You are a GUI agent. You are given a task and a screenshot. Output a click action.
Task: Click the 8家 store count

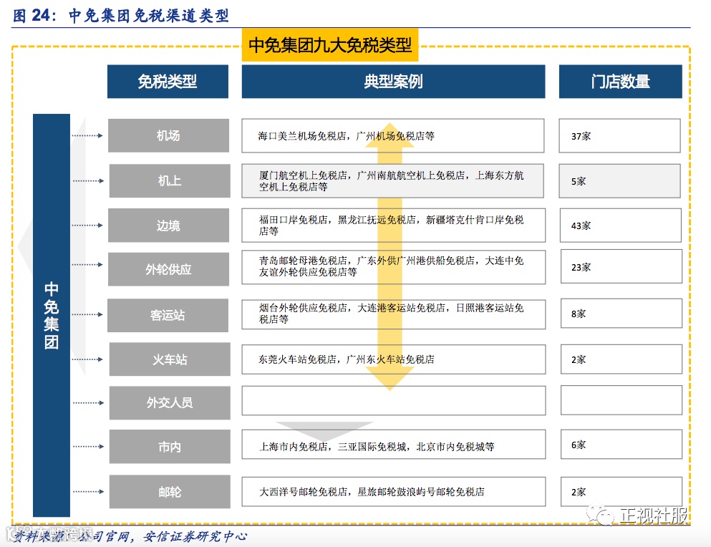click(x=579, y=314)
